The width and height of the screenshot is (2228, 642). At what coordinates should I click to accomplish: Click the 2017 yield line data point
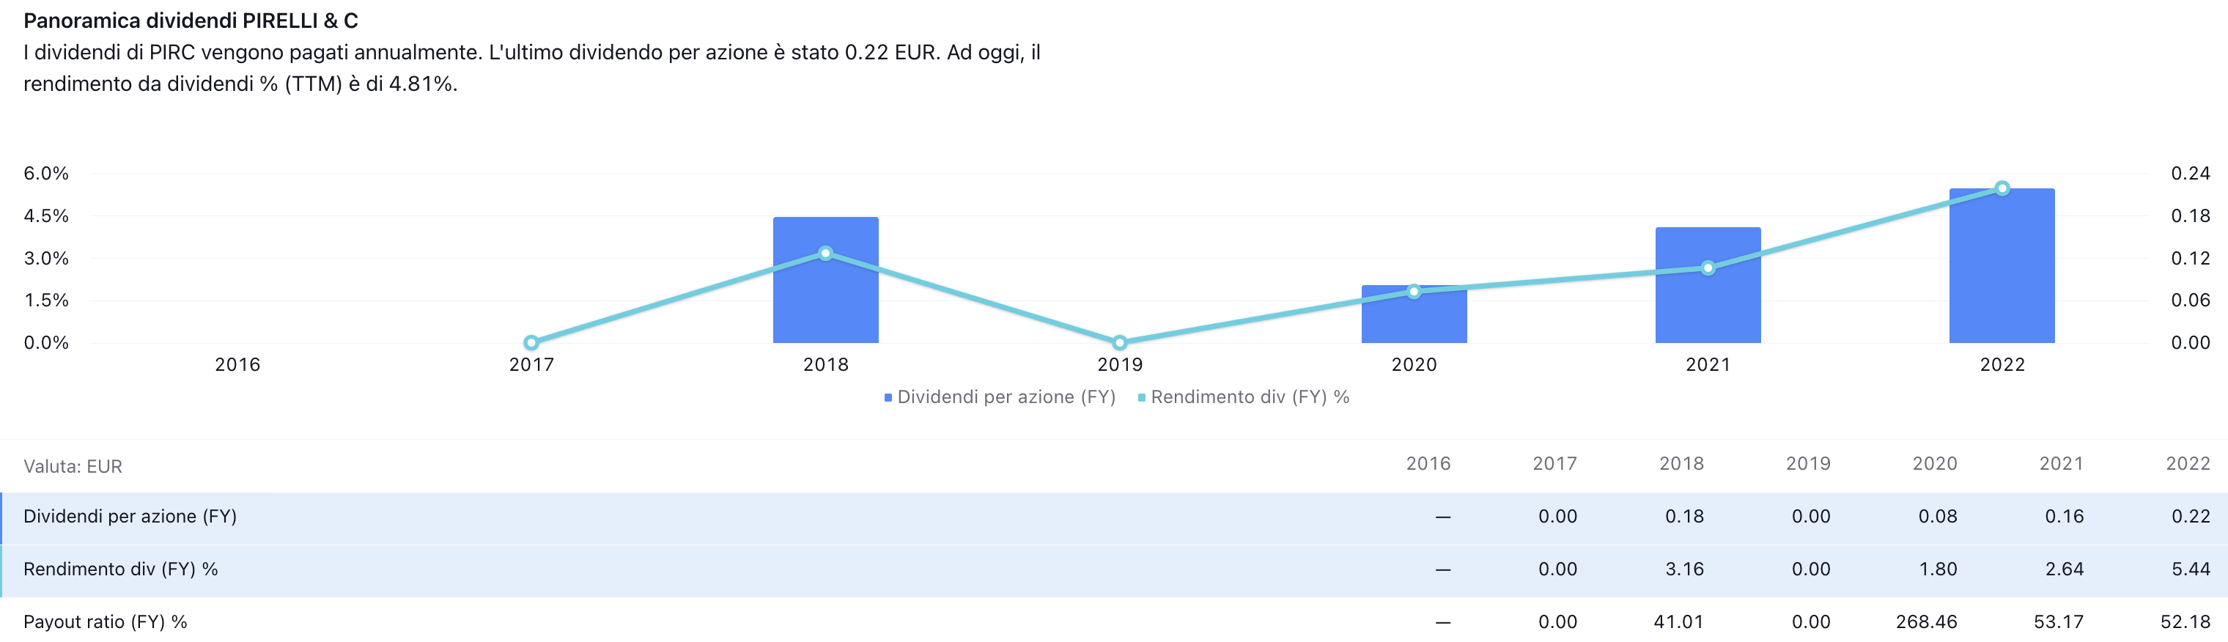tap(531, 343)
